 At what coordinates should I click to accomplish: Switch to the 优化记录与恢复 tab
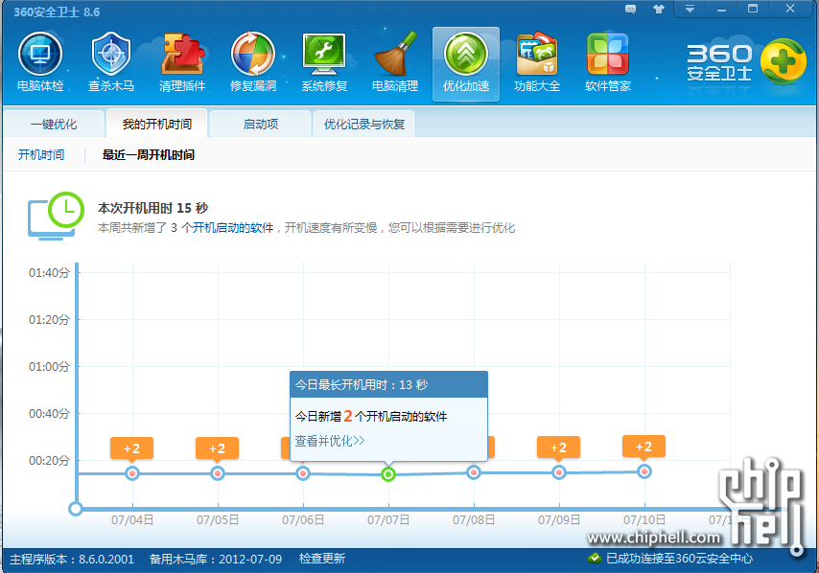[x=364, y=125]
